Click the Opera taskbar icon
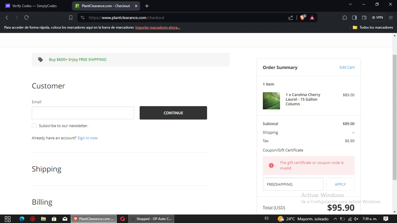This screenshot has height=223, width=397. click(122, 219)
